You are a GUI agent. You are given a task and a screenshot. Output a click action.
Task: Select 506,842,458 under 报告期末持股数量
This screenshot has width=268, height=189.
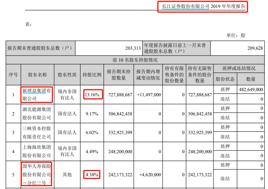[x=120, y=114]
